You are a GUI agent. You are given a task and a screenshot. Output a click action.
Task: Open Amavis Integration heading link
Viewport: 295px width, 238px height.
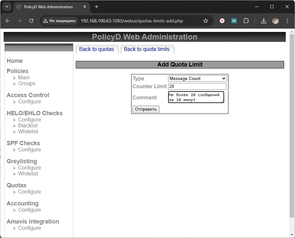33,222
